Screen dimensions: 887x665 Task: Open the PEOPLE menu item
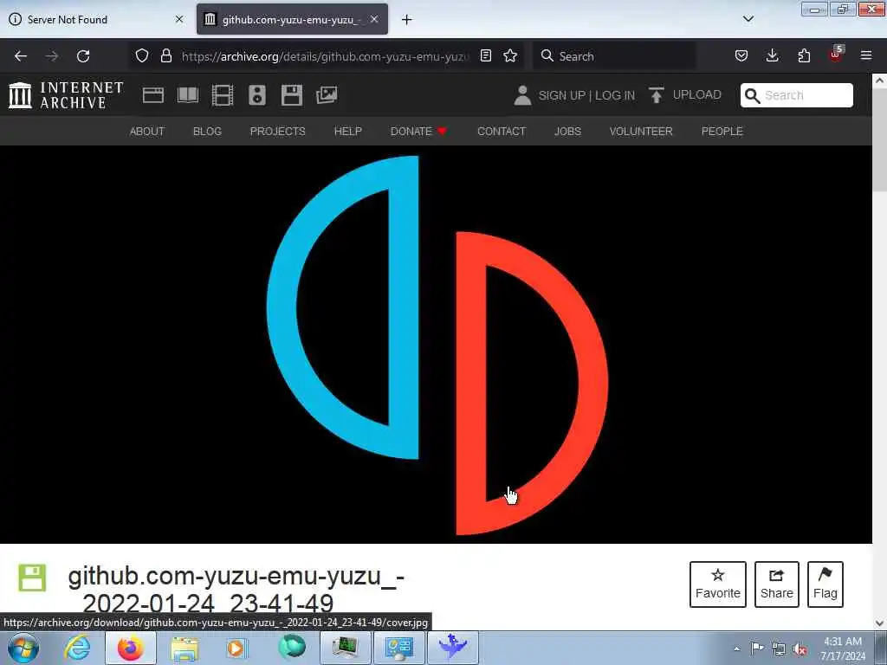[x=722, y=132]
